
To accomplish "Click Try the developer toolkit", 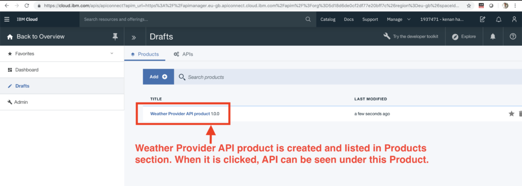I will click(416, 37).
